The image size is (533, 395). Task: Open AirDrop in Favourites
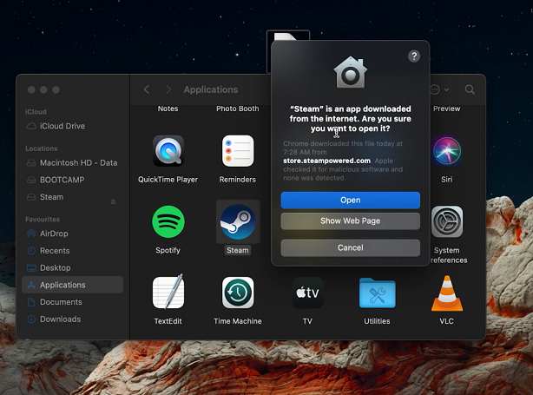click(72, 234)
